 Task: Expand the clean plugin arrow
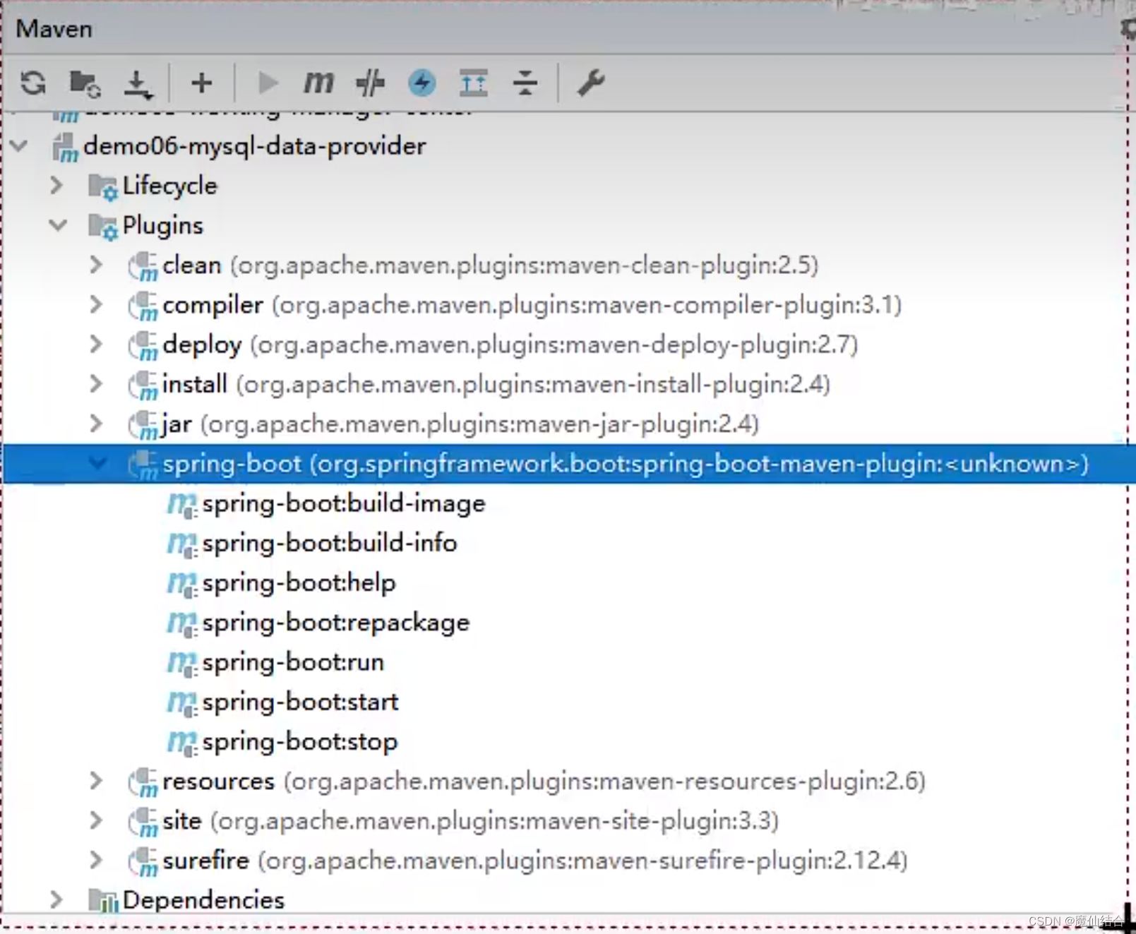click(x=96, y=265)
